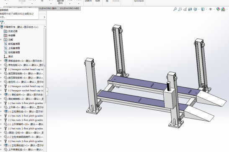
Task: Expand the 液压杆<1> component node
Action: click(1, 82)
